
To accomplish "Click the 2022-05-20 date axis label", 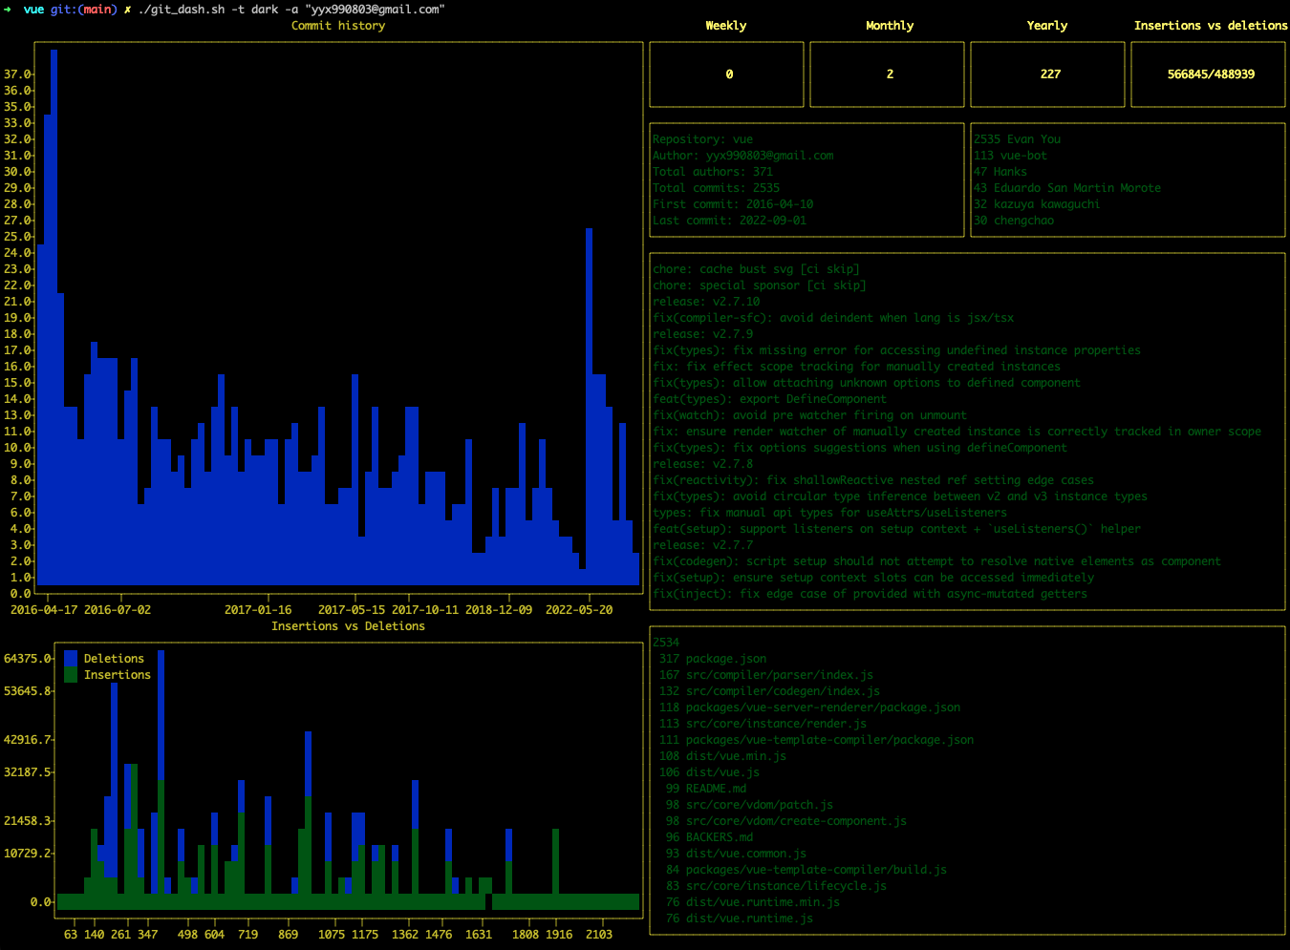I will click(x=579, y=610).
